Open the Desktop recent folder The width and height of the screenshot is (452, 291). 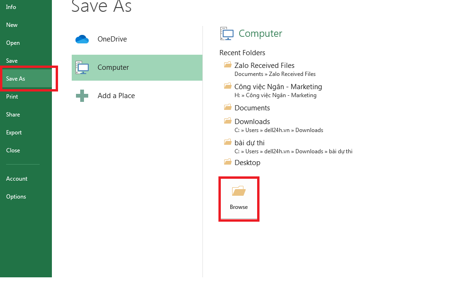coord(247,163)
